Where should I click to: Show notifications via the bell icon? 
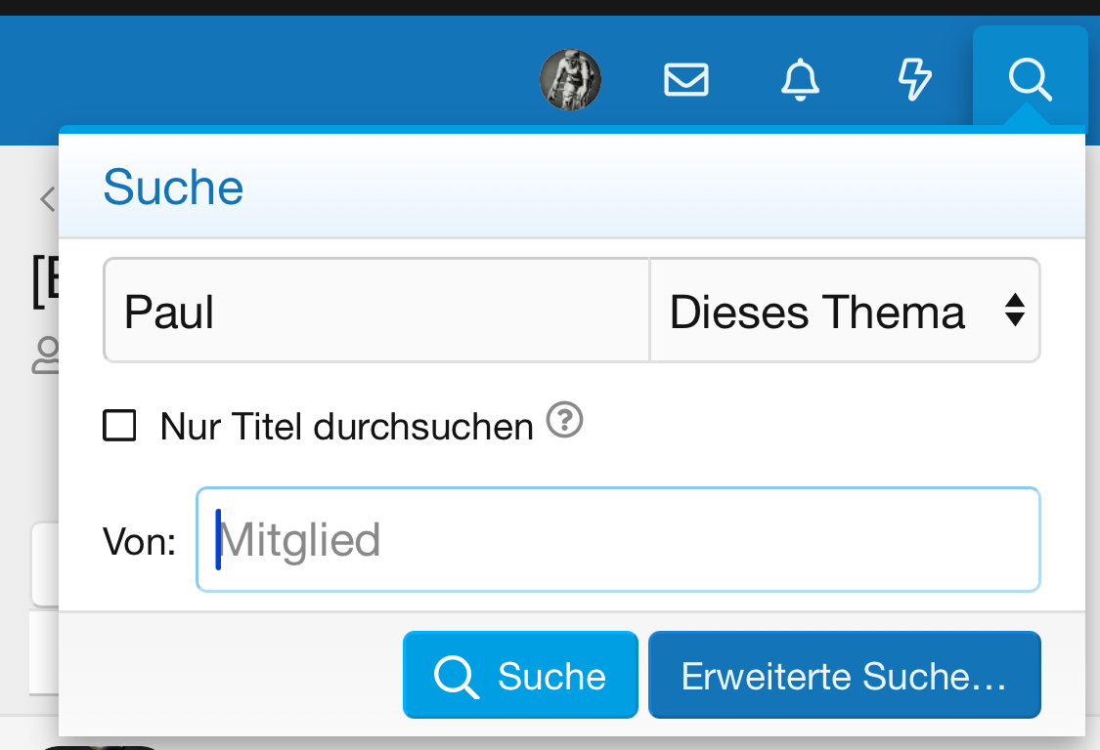(x=800, y=79)
